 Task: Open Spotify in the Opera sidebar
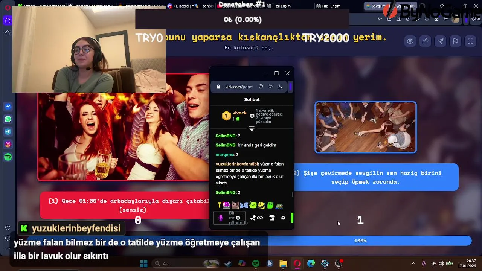8,157
